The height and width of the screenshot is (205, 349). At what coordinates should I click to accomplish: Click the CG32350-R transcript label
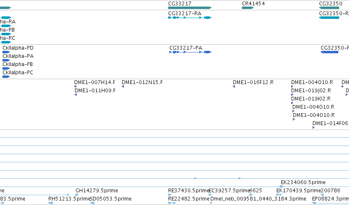click(x=334, y=14)
